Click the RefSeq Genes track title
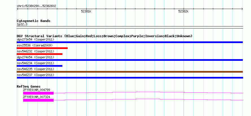This screenshot has width=251, height=116. (x=29, y=86)
